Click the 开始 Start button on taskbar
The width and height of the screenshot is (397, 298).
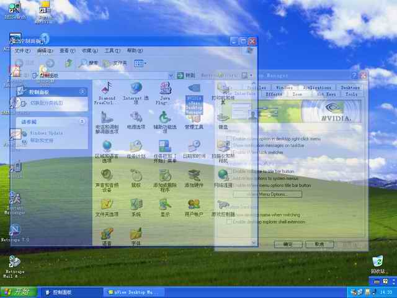[x=17, y=292]
